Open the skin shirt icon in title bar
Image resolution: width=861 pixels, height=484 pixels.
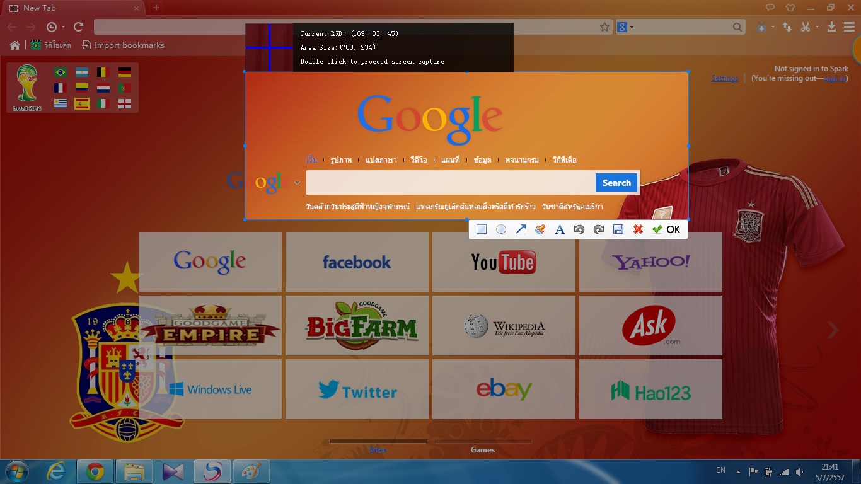(790, 8)
